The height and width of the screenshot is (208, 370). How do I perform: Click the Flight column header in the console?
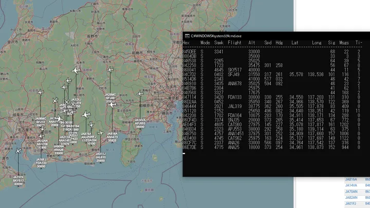click(234, 43)
